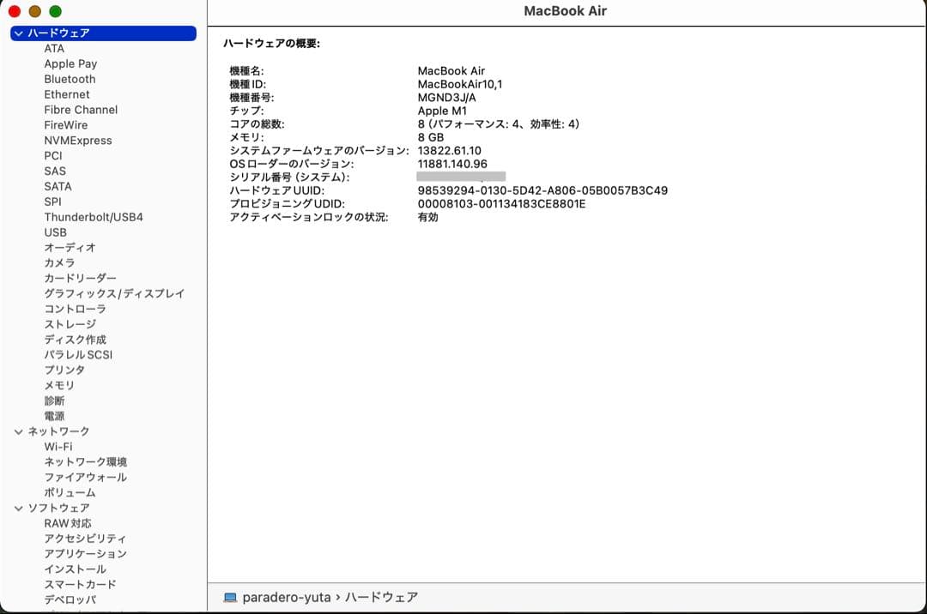
Task: Collapse the ネットワーク section chevron
Action: click(18, 431)
